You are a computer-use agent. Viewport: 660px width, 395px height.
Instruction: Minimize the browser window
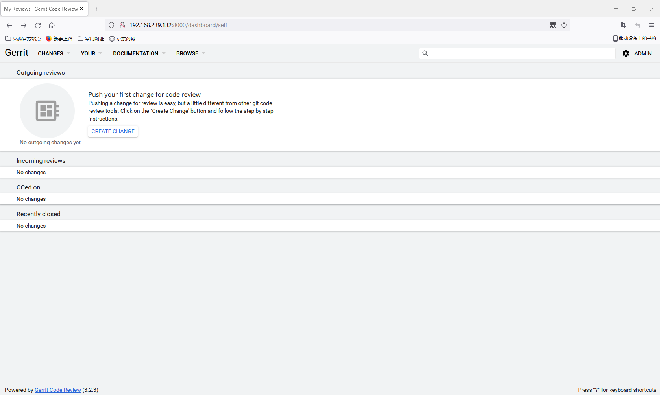pos(616,9)
